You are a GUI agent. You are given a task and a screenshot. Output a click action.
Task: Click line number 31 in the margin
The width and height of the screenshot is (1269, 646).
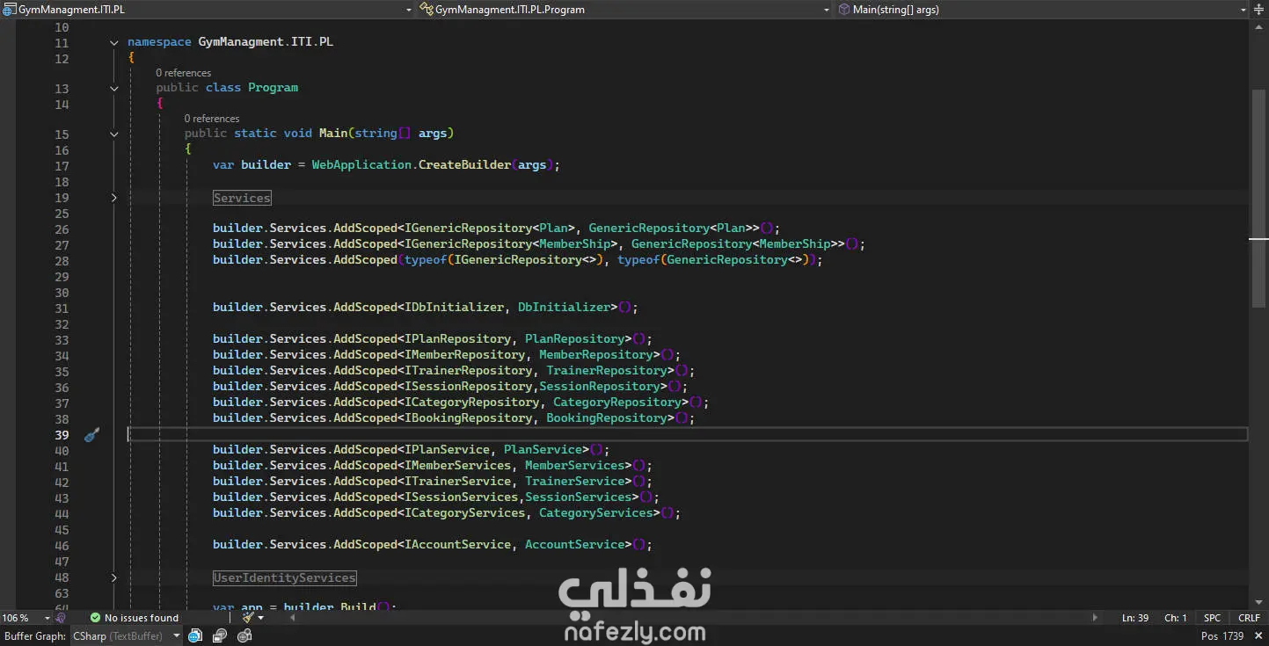(62, 308)
